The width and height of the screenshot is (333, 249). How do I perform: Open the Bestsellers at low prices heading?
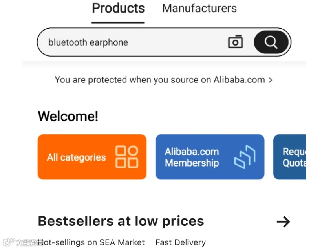click(121, 221)
